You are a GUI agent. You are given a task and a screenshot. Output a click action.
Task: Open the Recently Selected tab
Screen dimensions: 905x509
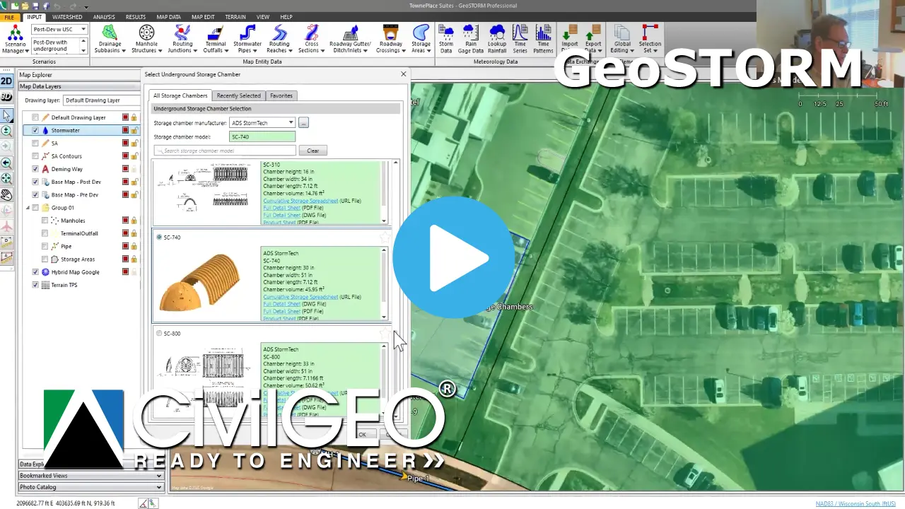tap(239, 95)
